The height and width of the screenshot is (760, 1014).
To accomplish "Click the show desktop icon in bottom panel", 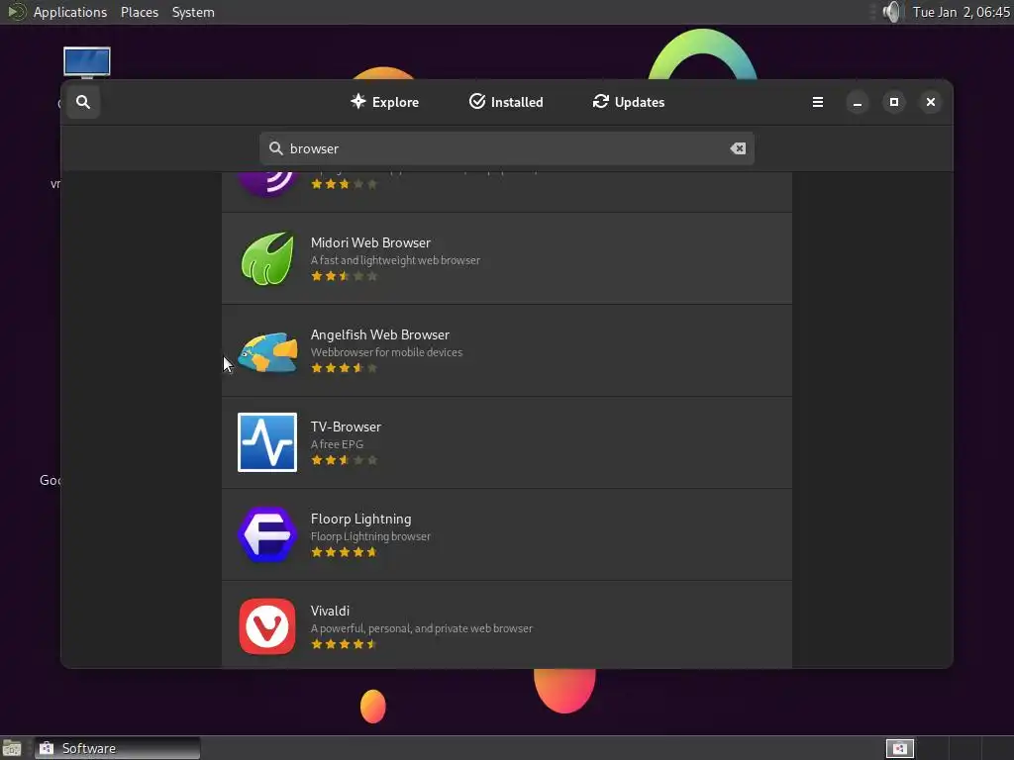I will tap(12, 748).
